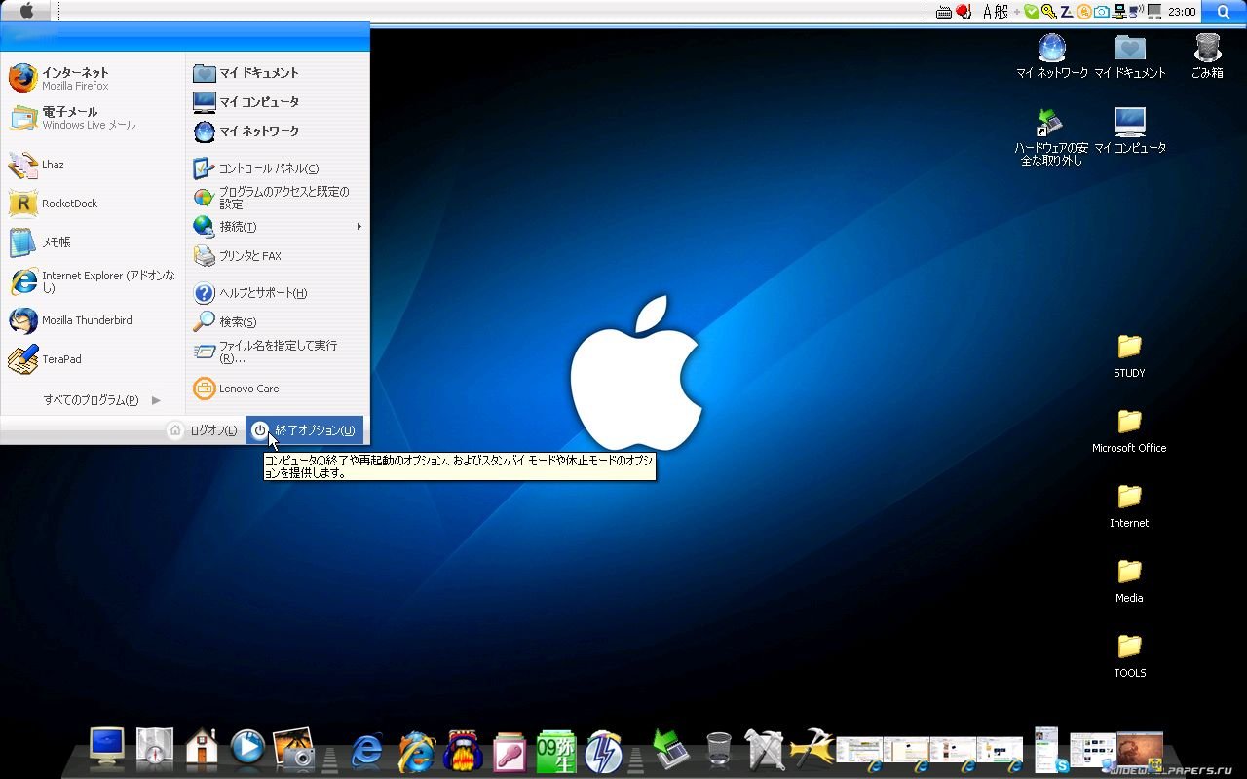Click the Skype window thumbnail in the dock

point(1047,749)
